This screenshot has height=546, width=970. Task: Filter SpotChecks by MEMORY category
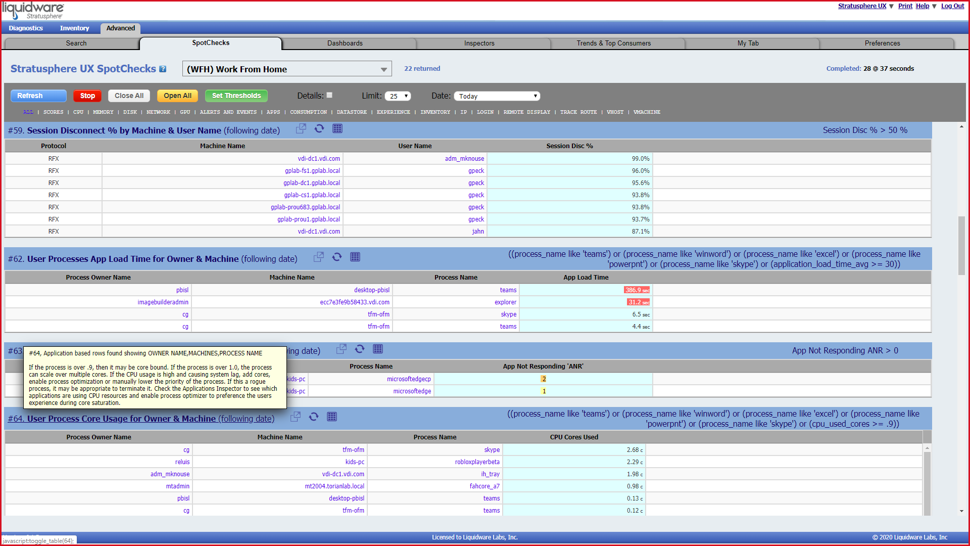(x=103, y=112)
